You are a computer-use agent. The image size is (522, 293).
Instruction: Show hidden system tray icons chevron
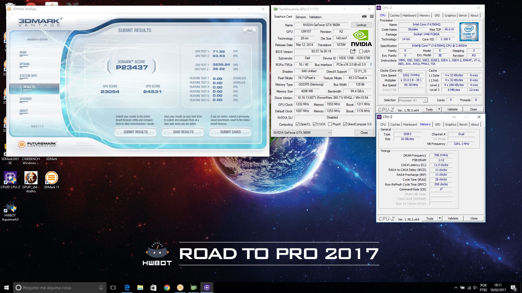(x=456, y=288)
